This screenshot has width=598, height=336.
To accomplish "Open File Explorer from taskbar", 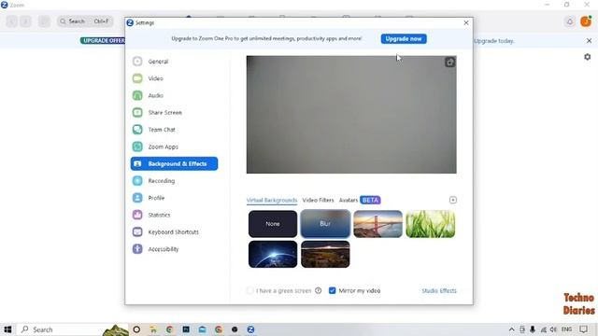I will 153,329.
